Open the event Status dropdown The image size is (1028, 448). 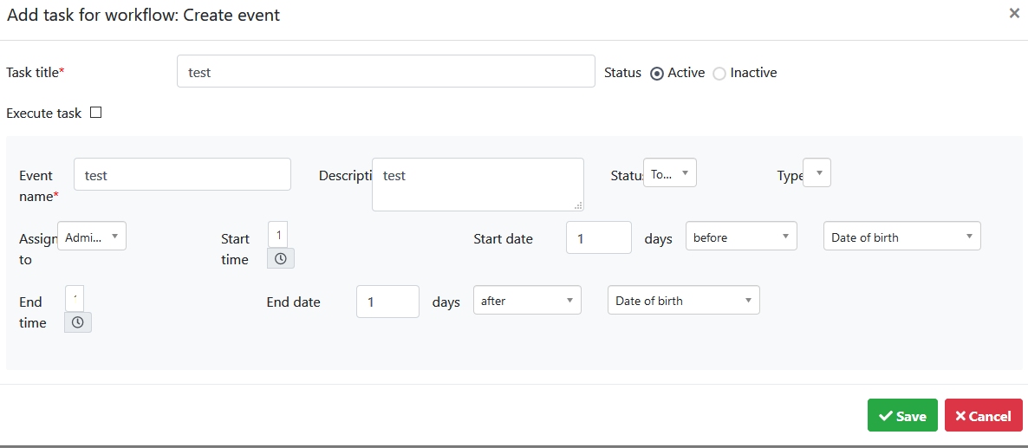pyautogui.click(x=669, y=173)
